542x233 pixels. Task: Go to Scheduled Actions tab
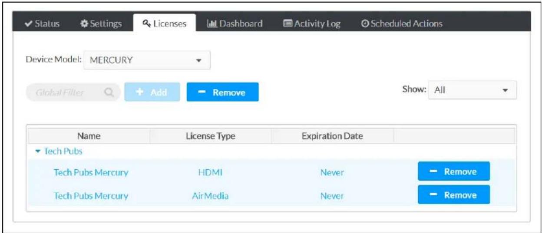point(401,24)
